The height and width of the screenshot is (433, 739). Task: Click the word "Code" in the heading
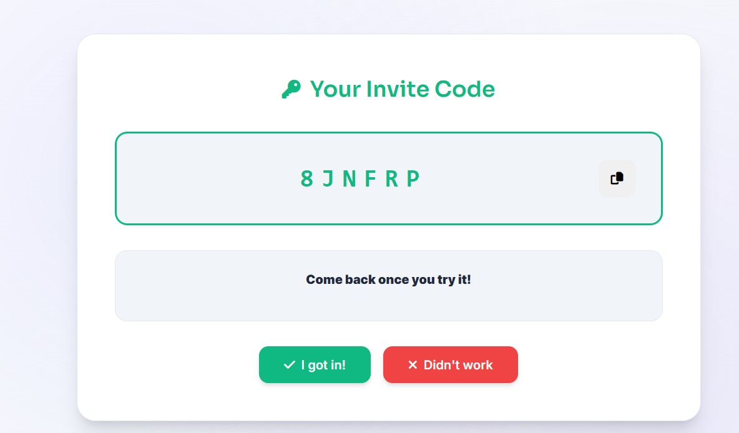pyautogui.click(x=464, y=89)
